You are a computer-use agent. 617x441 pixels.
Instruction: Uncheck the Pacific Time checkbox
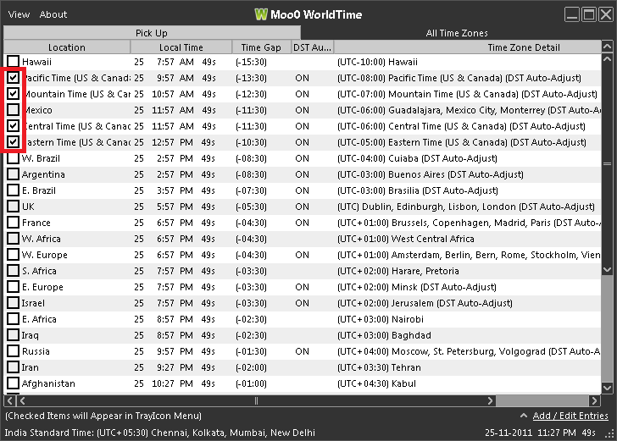(x=13, y=77)
